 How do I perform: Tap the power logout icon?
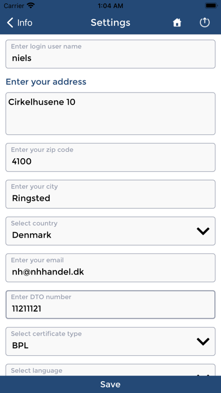[205, 23]
